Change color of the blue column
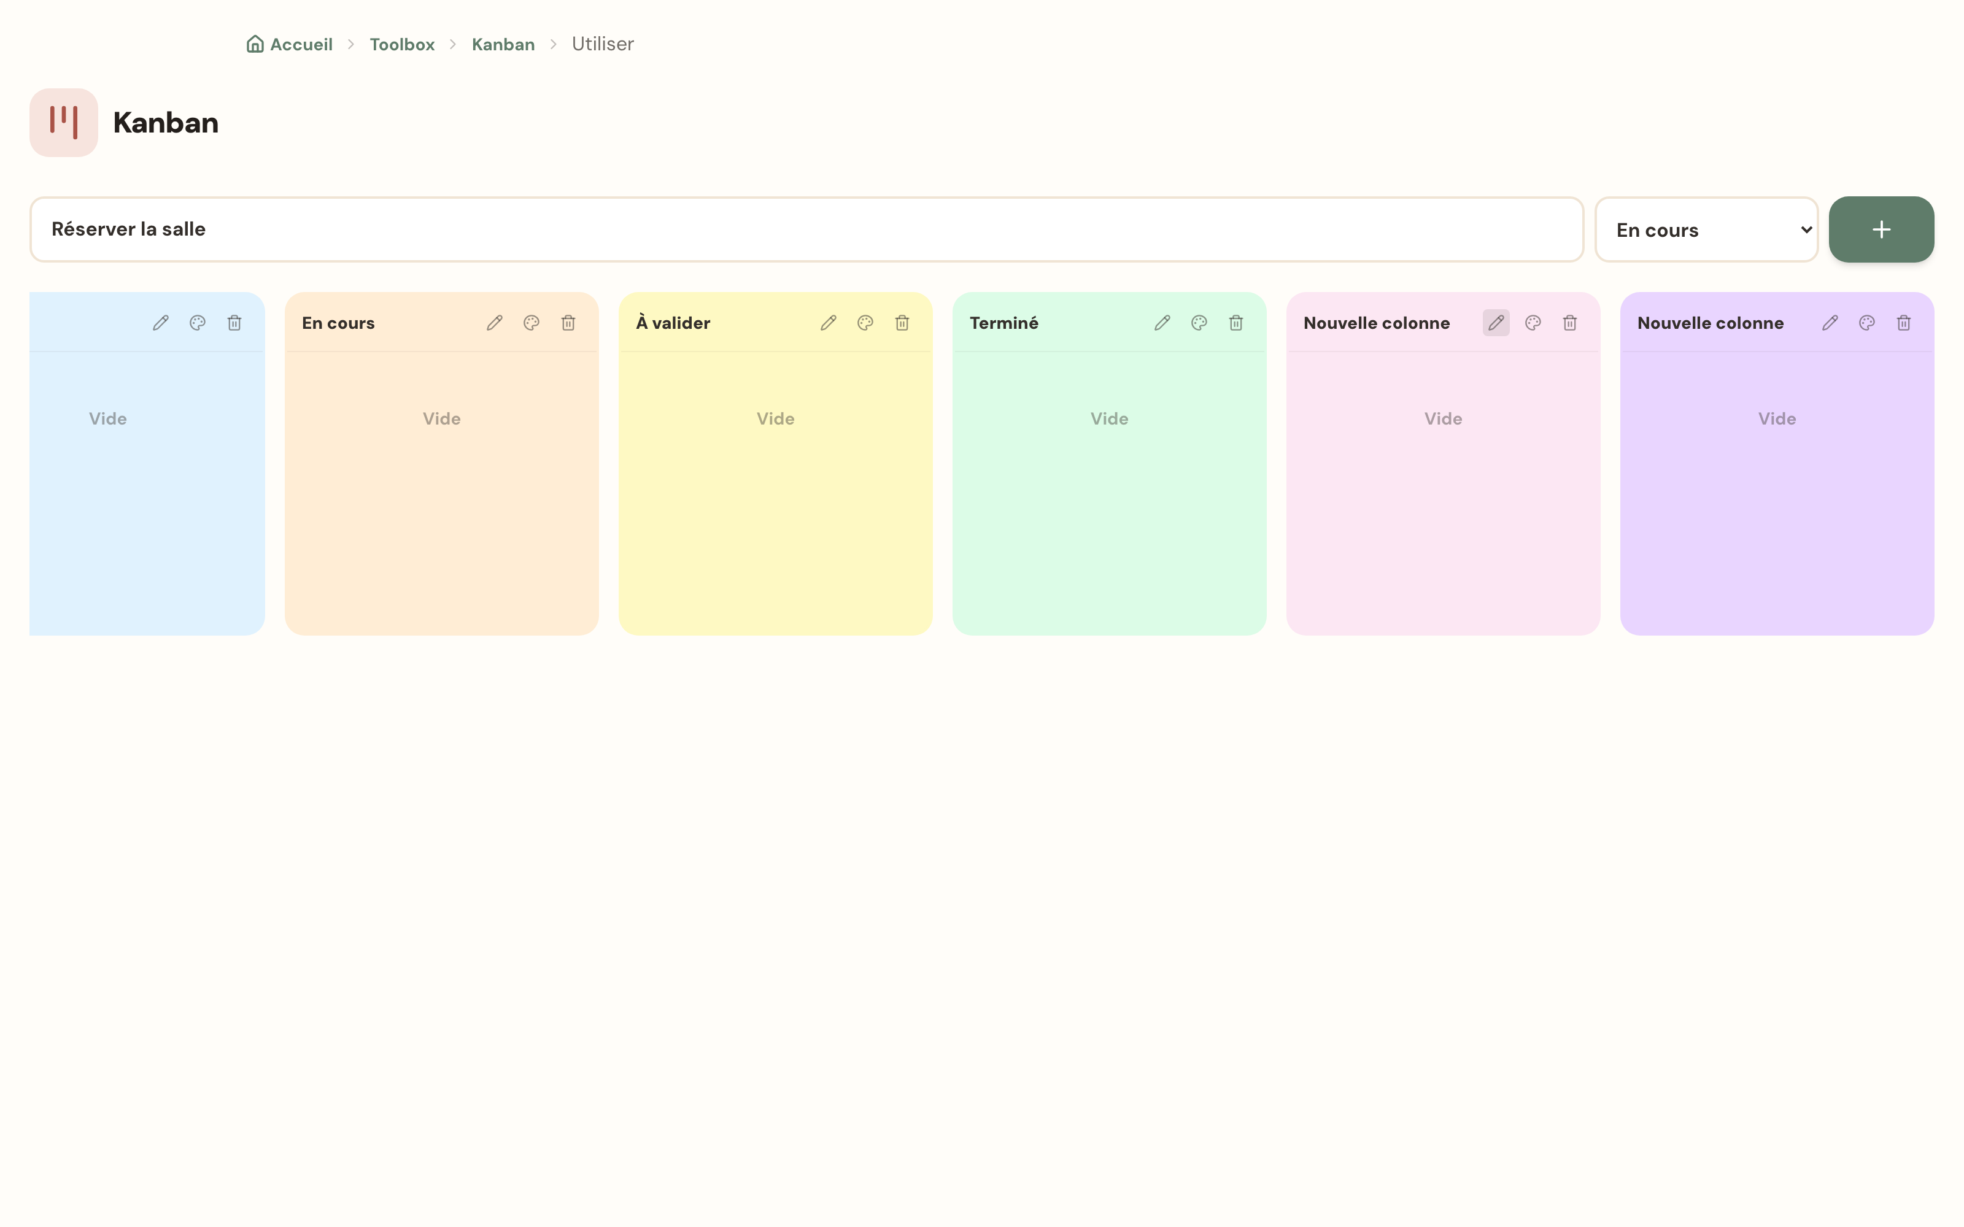 pos(197,323)
